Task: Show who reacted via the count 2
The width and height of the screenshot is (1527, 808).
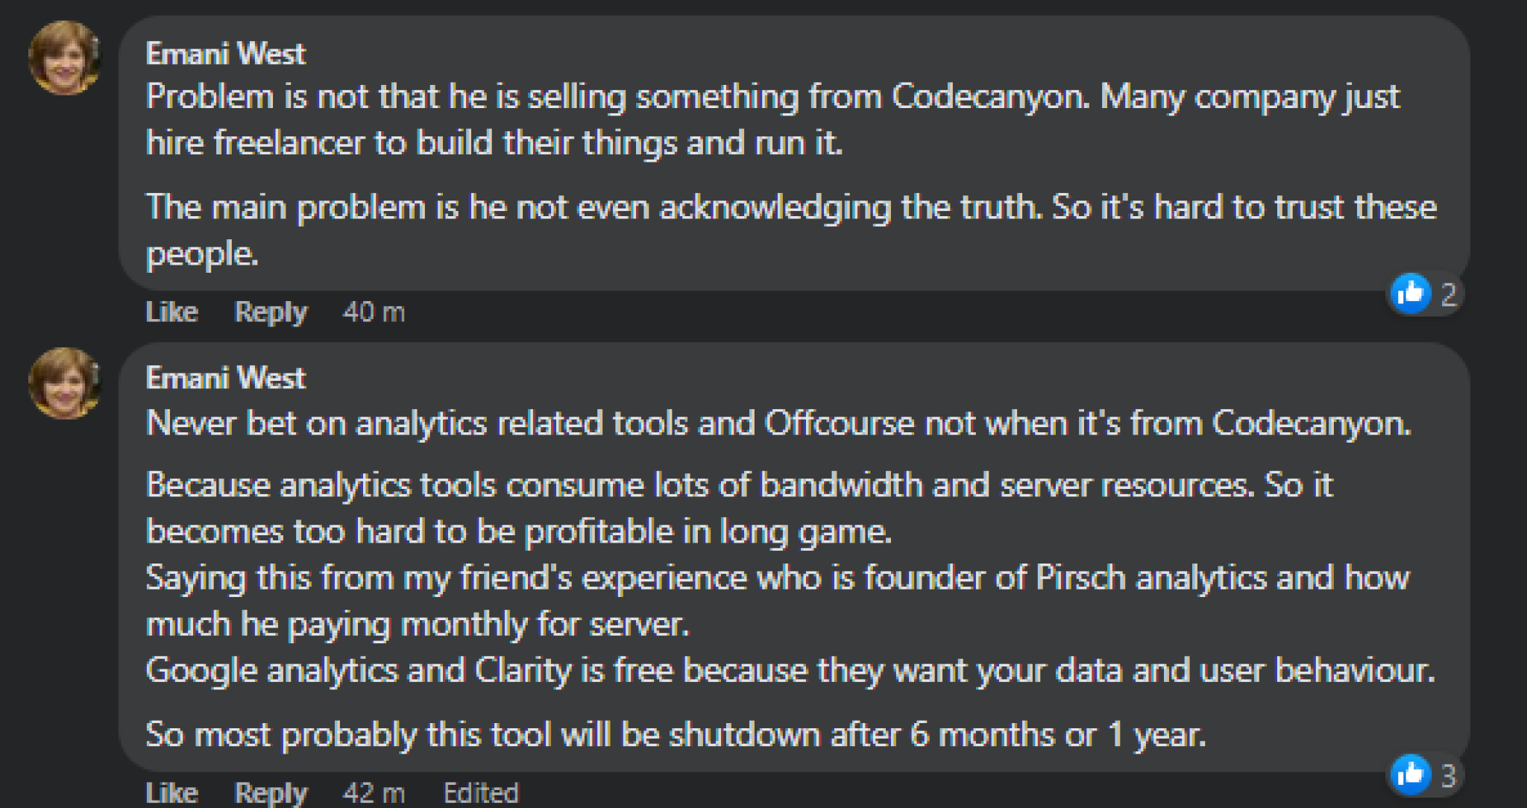Action: 1448,294
